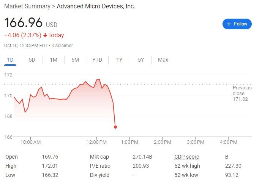
Task: Click the 166.96 stock price
Action: 23,22
